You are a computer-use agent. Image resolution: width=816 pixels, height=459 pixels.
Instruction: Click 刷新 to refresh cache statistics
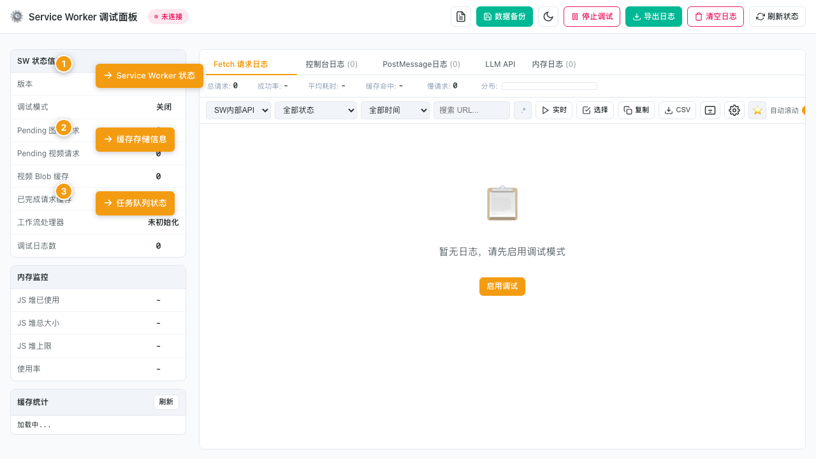[166, 402]
